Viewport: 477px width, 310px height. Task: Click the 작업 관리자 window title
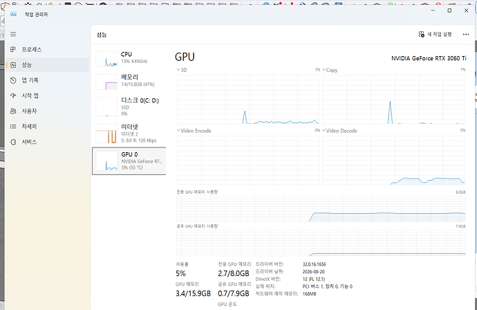coord(36,15)
